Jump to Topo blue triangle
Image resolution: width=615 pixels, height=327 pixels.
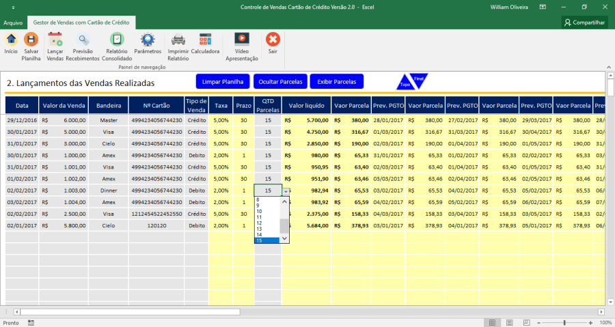click(x=405, y=83)
